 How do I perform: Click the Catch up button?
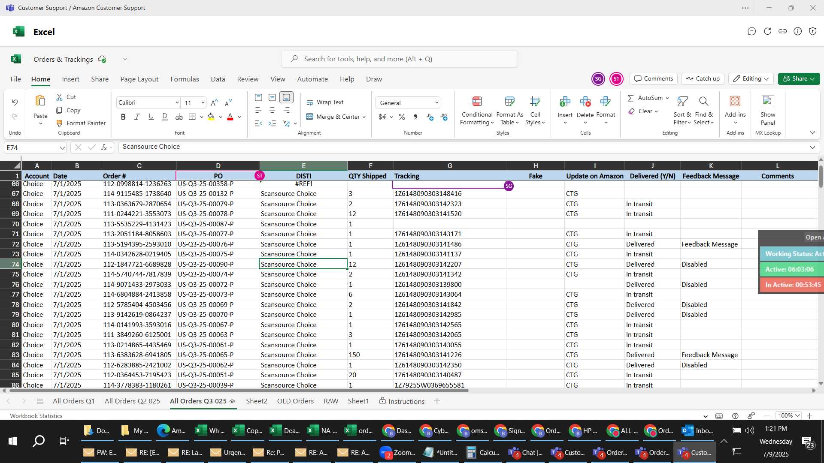[703, 79]
